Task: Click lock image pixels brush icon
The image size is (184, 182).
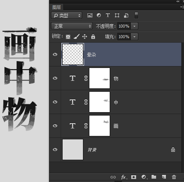Action: point(77,37)
